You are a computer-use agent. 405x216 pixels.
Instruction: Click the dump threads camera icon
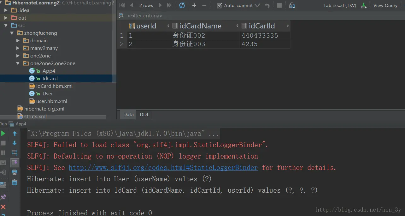3,163
